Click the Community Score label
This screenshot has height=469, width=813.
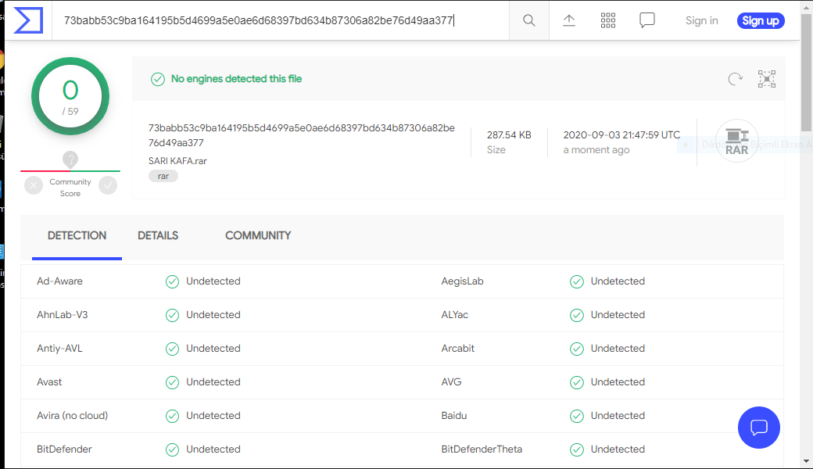click(70, 188)
